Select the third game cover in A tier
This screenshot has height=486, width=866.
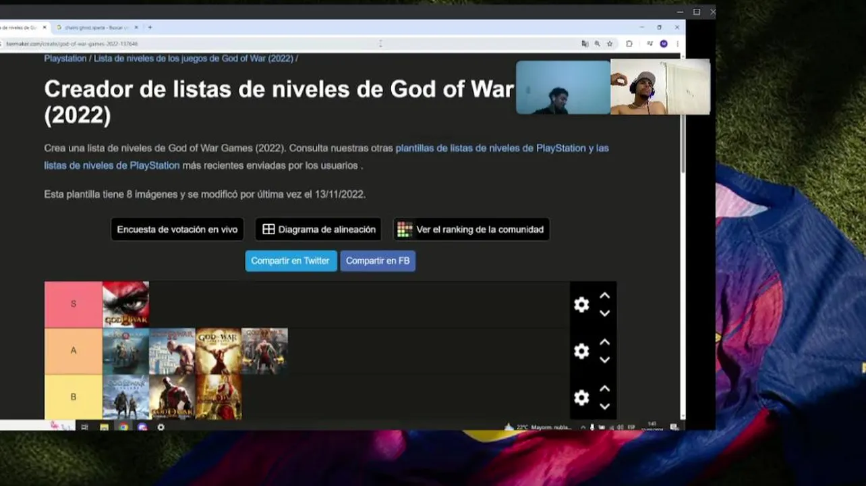click(219, 351)
